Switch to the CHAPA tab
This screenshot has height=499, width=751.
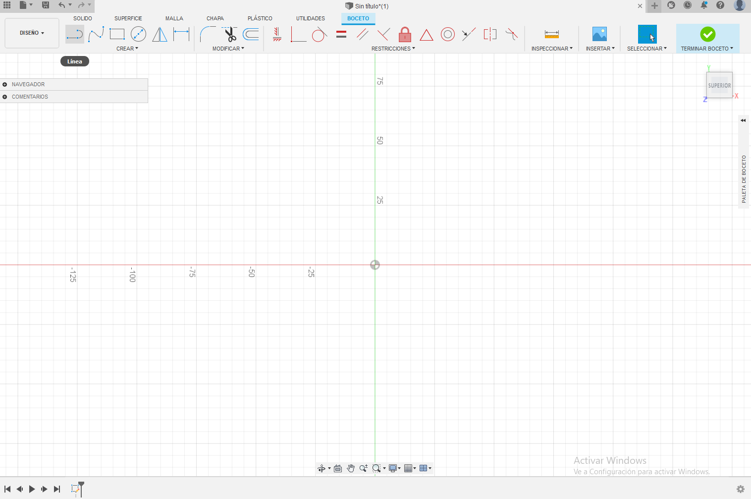[x=215, y=18]
